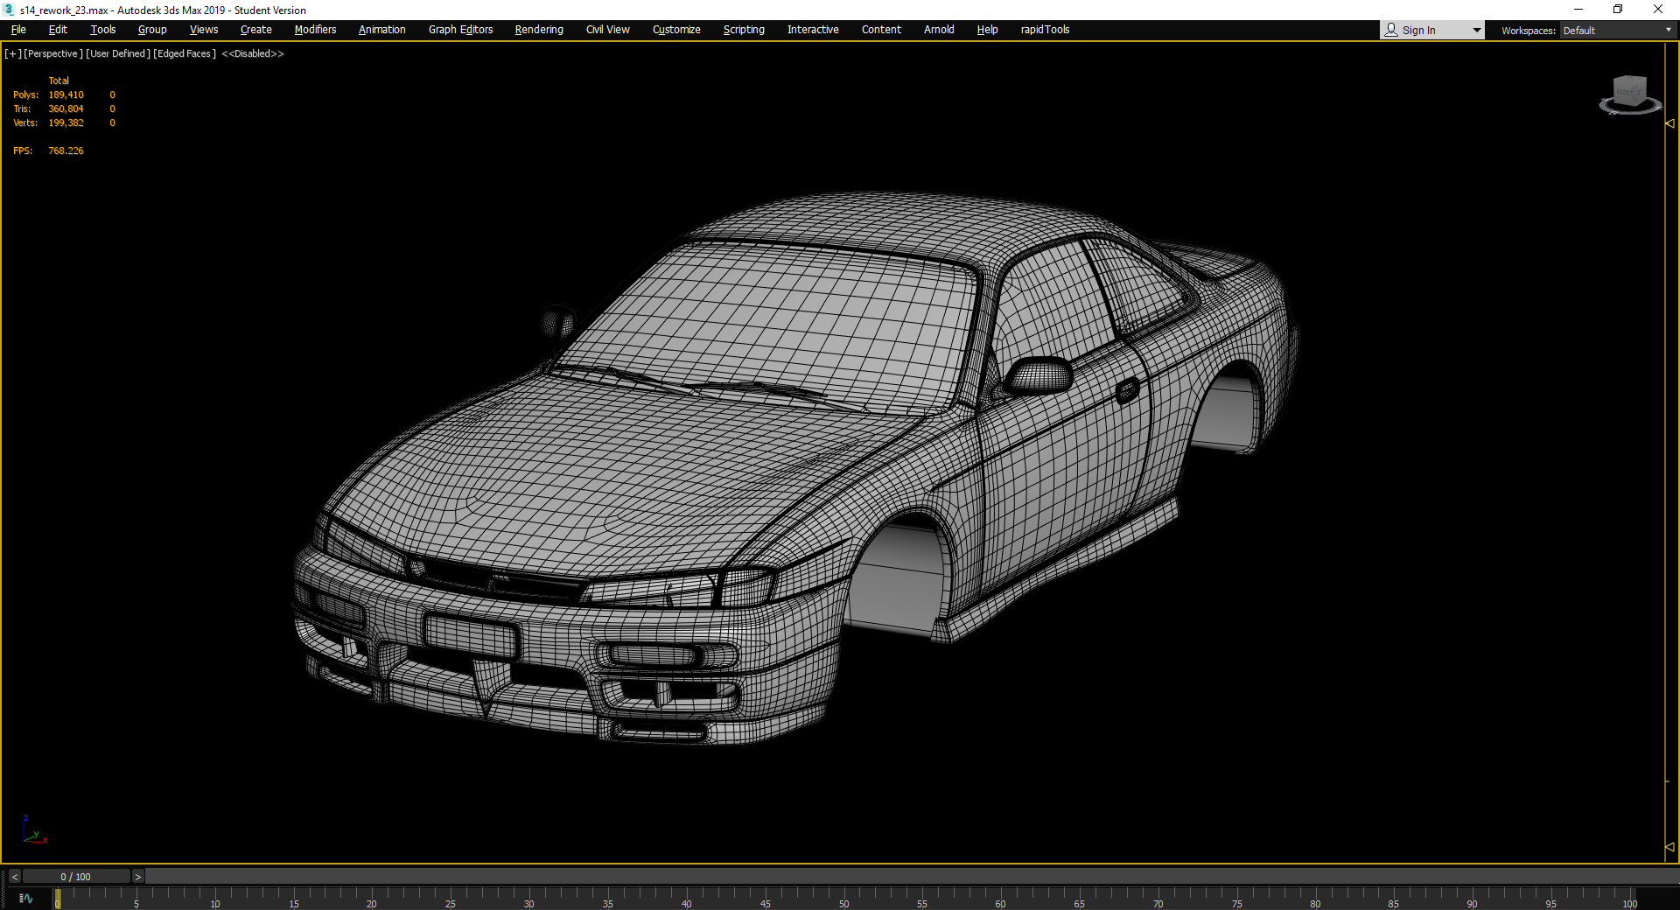Open the Create menu
Screen dimensions: 1680x910
point(256,30)
